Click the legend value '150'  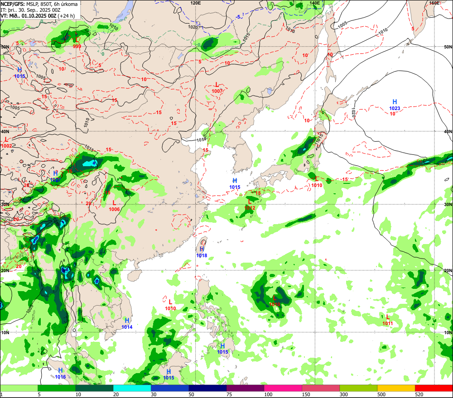pos(306,394)
